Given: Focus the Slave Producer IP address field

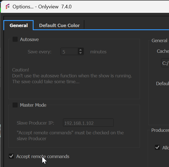Looking at the screenshot, I should (88, 123).
